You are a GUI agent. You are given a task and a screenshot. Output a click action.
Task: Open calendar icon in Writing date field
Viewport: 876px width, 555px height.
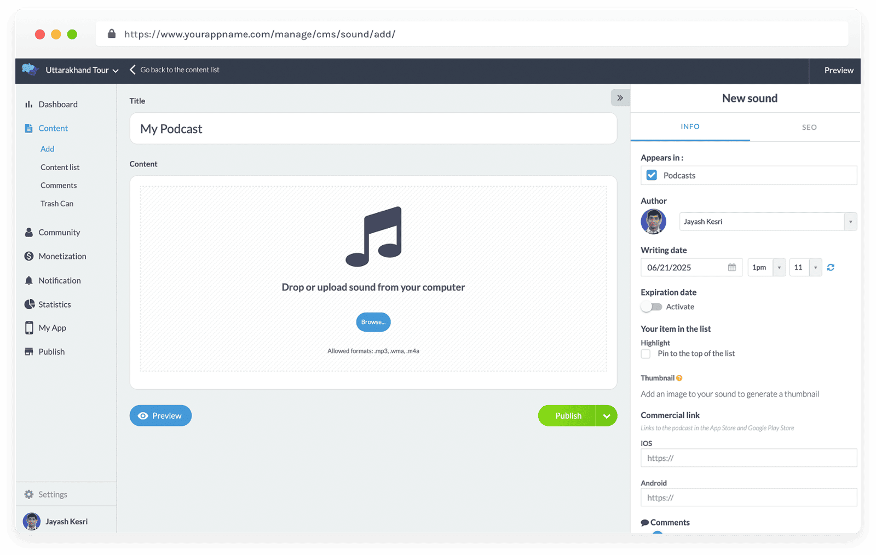(x=732, y=268)
